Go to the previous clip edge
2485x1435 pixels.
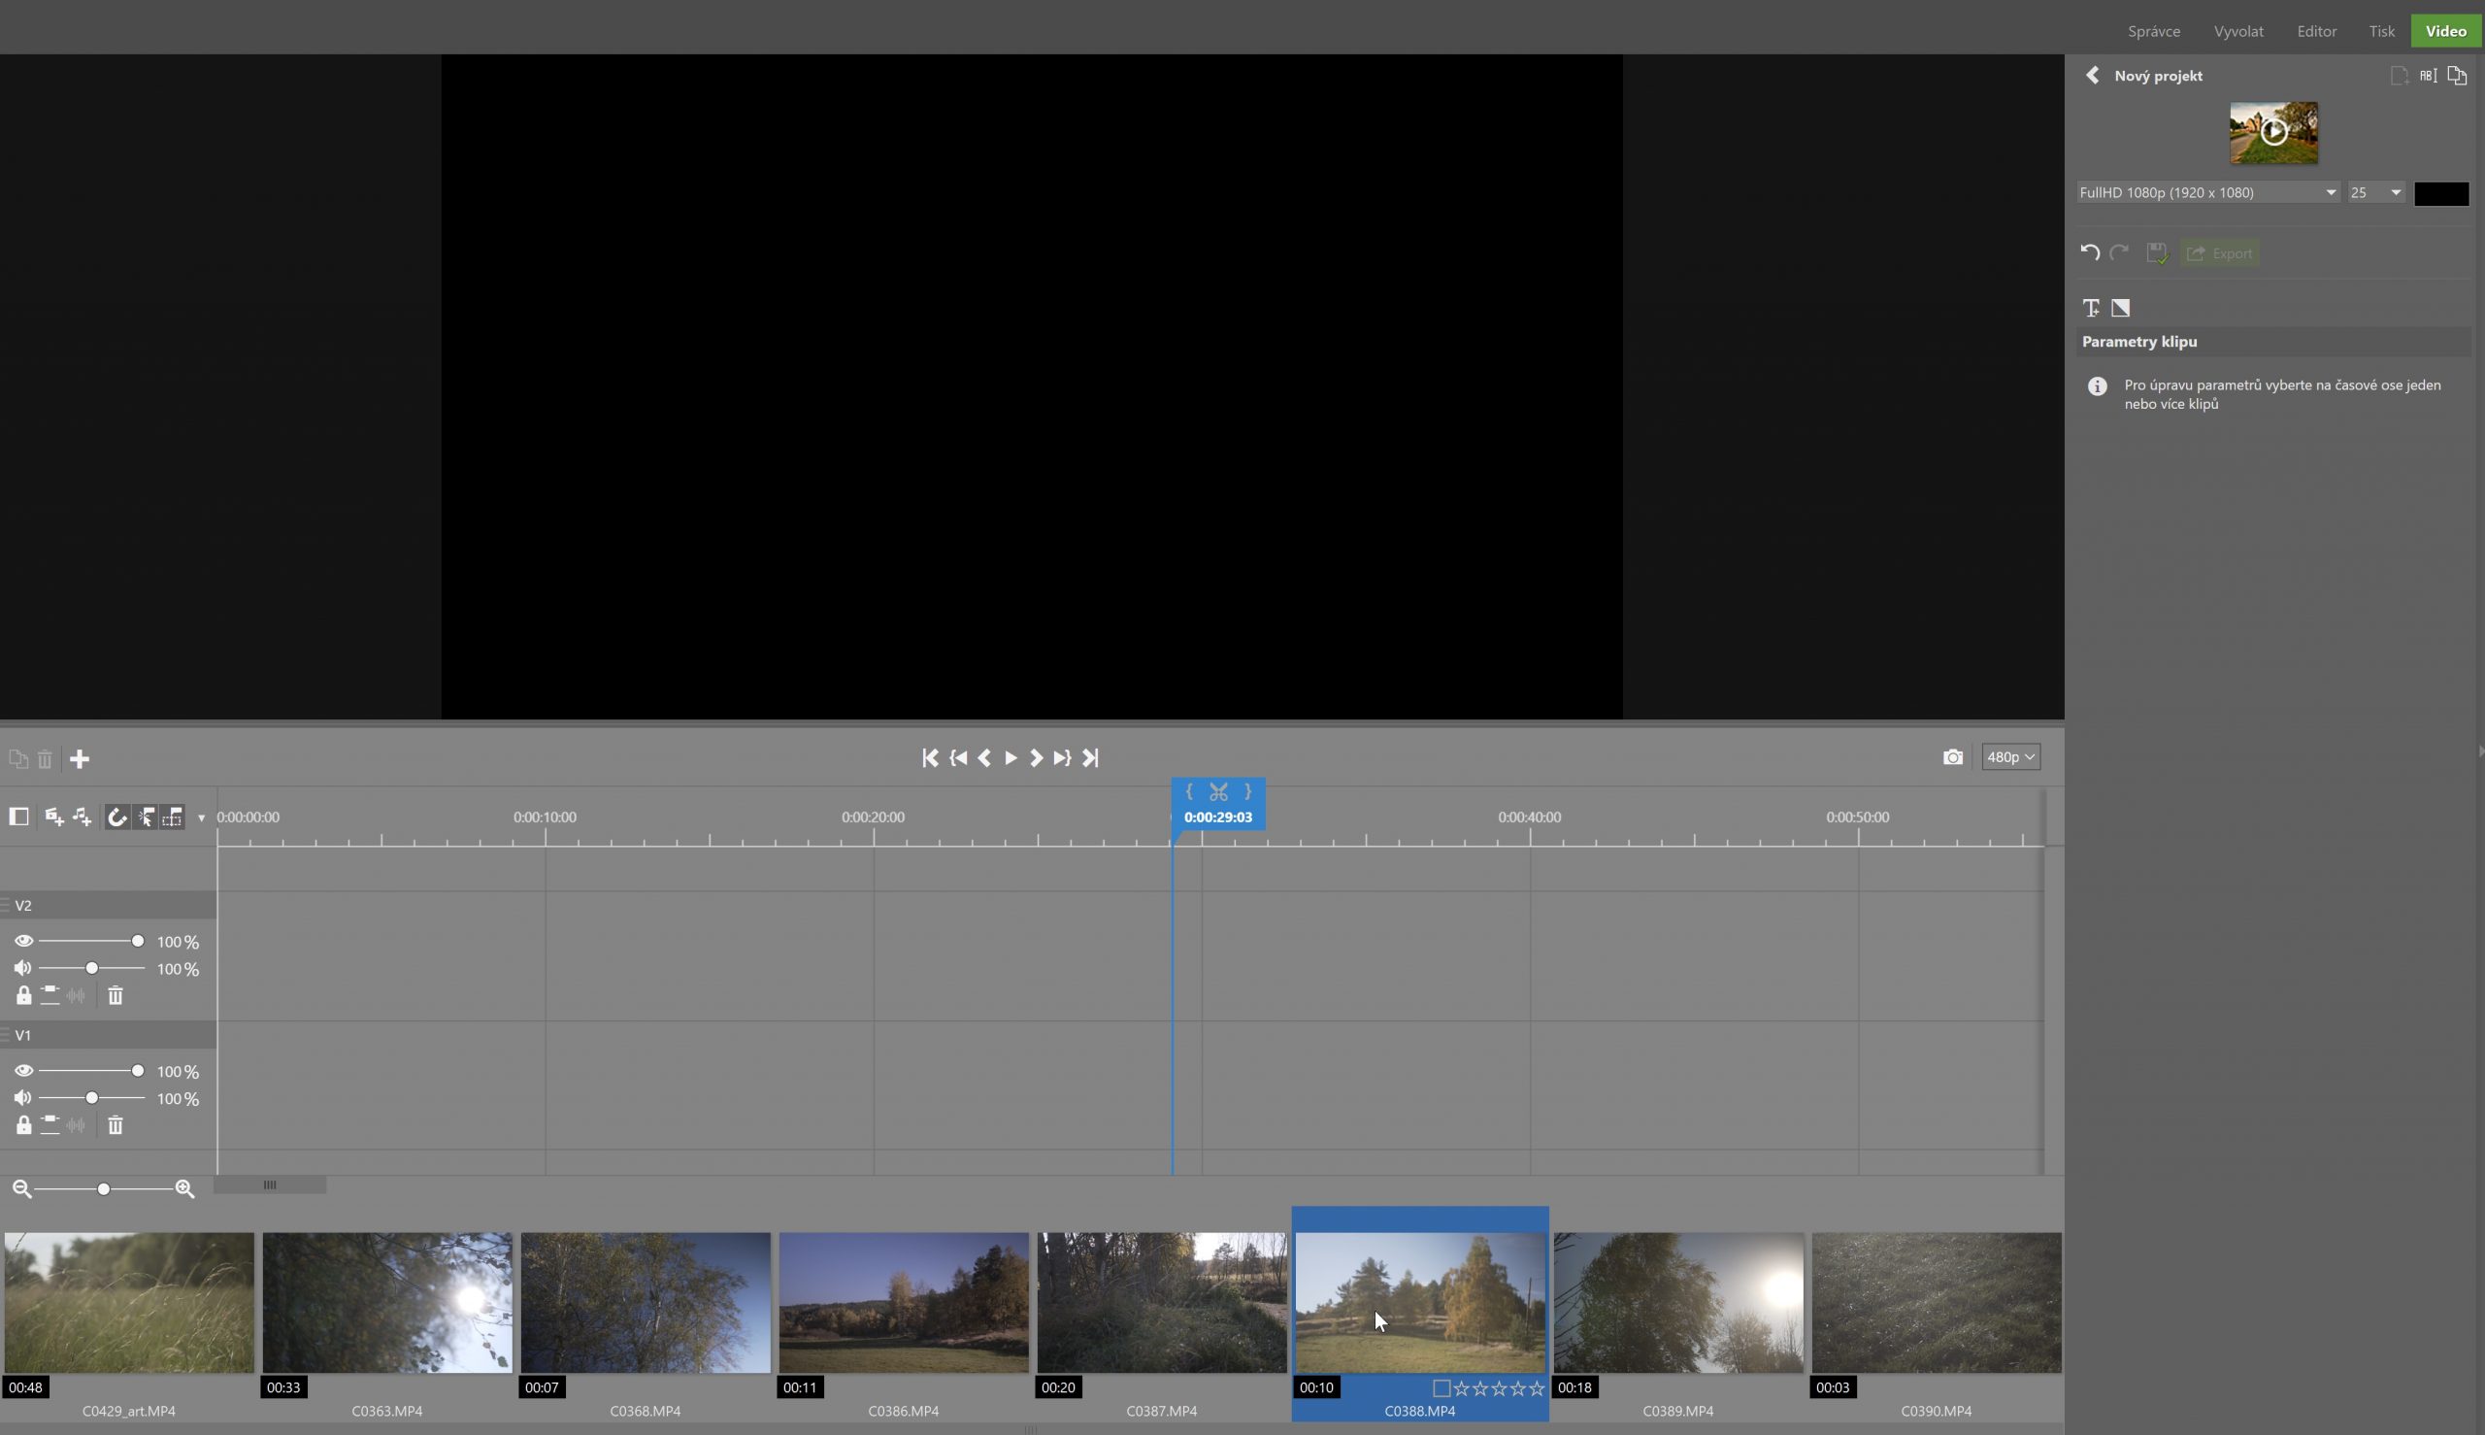coord(958,758)
